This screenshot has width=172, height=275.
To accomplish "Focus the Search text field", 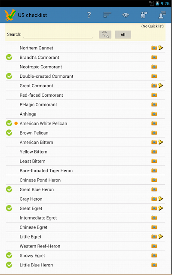I will (58, 34).
